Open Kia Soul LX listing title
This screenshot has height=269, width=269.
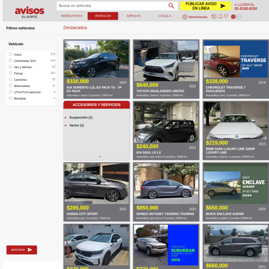148,152
